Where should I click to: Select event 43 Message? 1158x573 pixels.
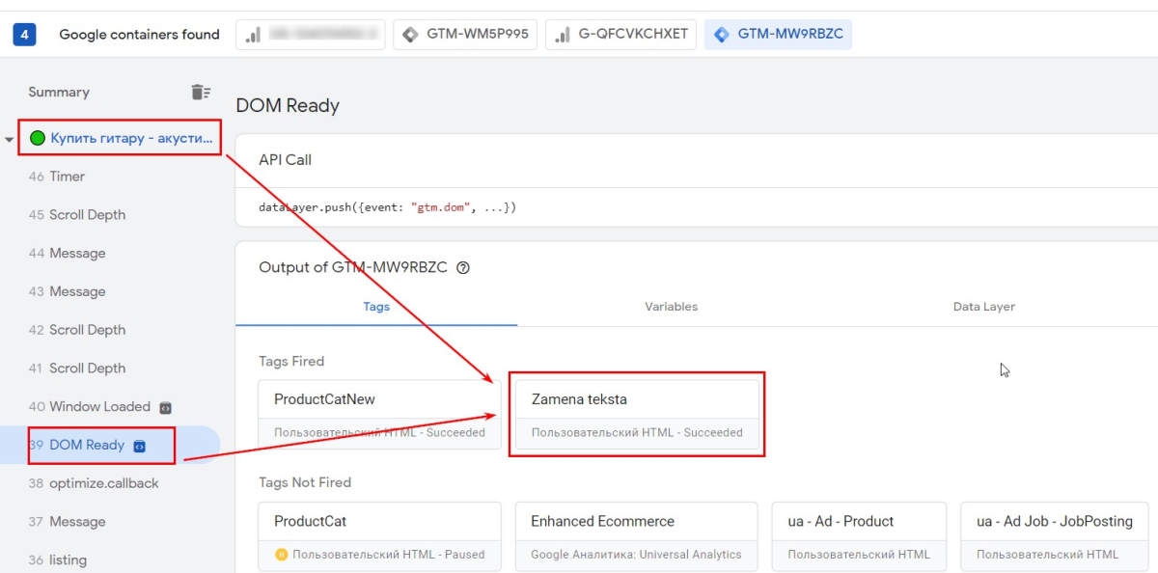pos(67,292)
